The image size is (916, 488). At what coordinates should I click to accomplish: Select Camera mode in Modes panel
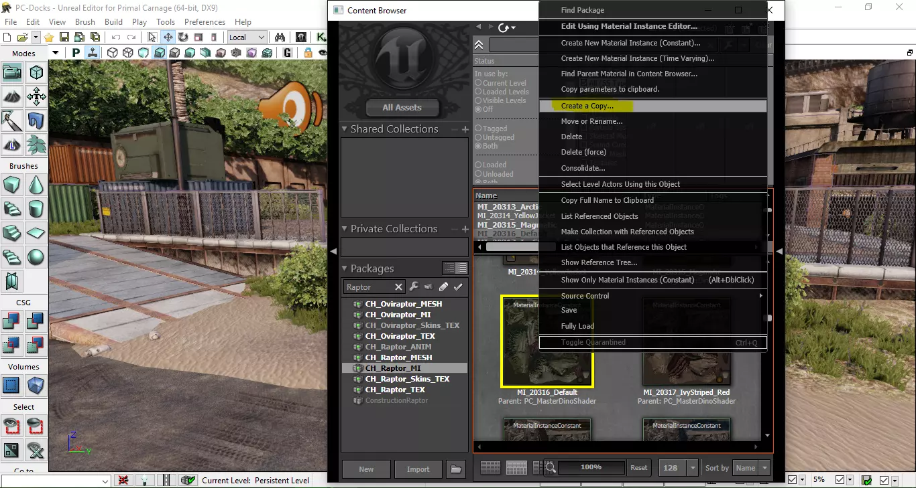tap(12, 72)
